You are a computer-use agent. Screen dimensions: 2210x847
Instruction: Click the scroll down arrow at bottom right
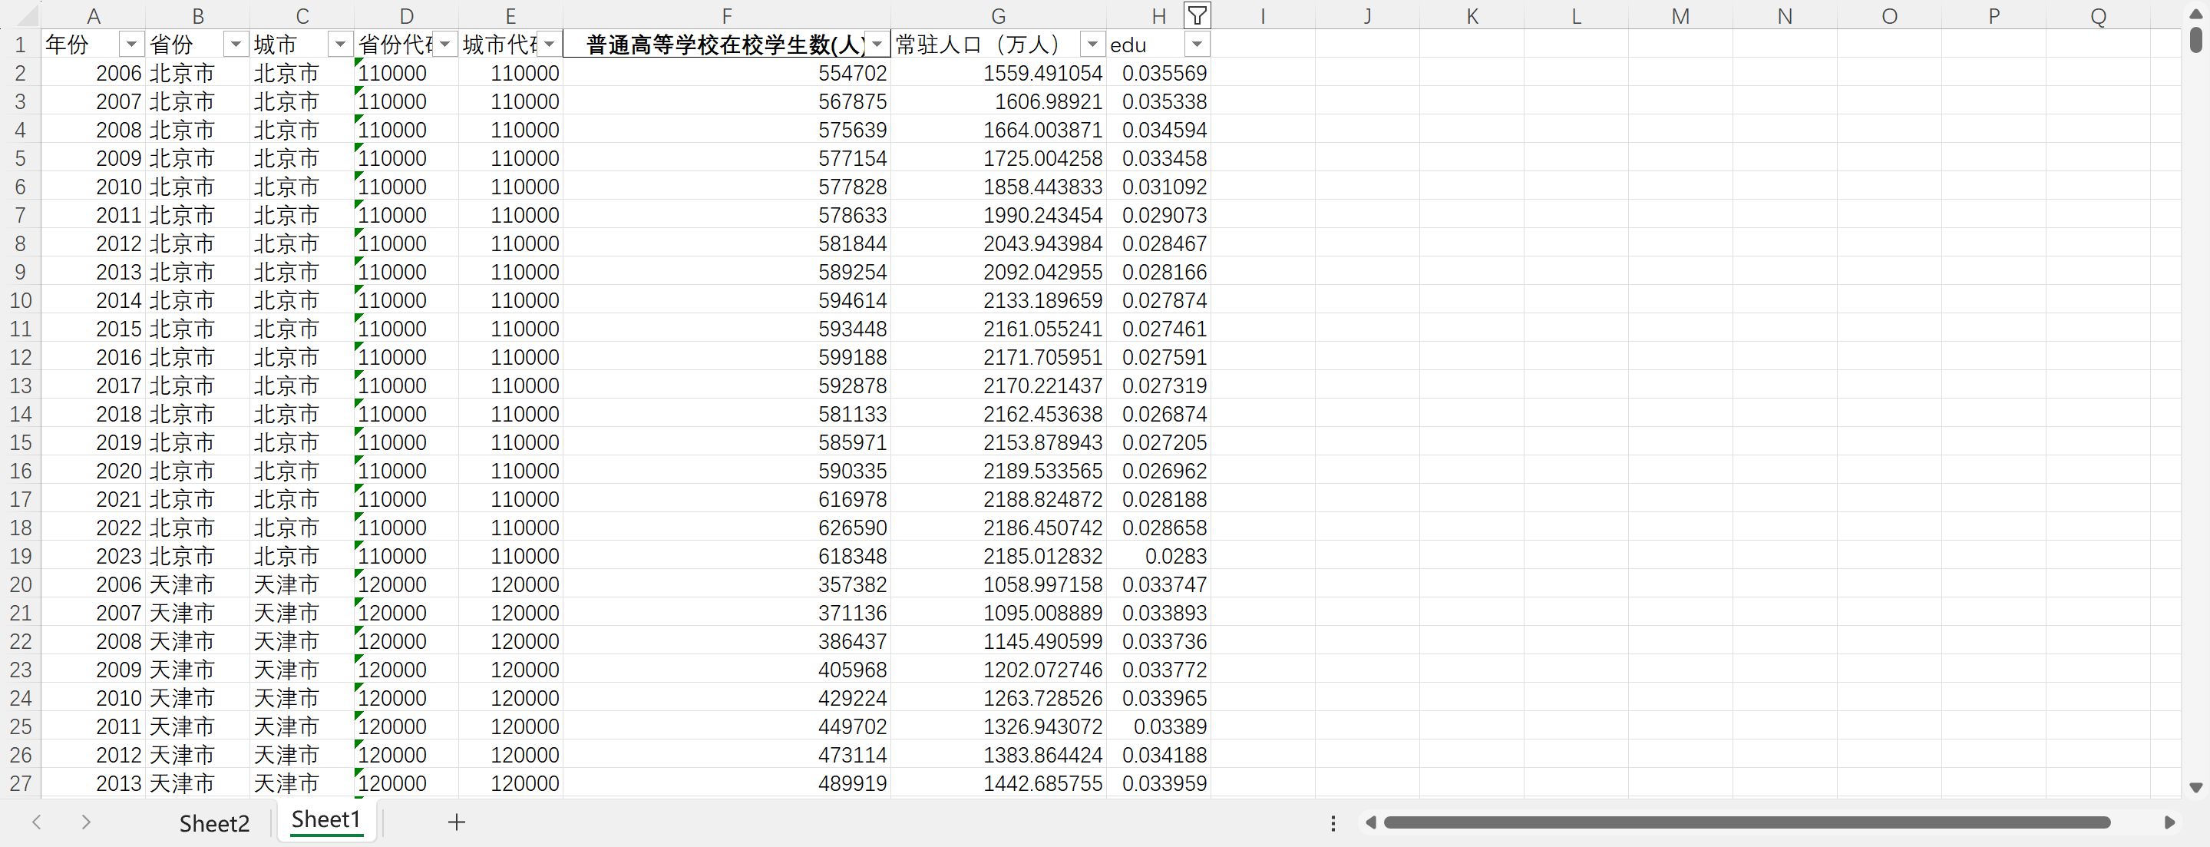tap(2195, 787)
